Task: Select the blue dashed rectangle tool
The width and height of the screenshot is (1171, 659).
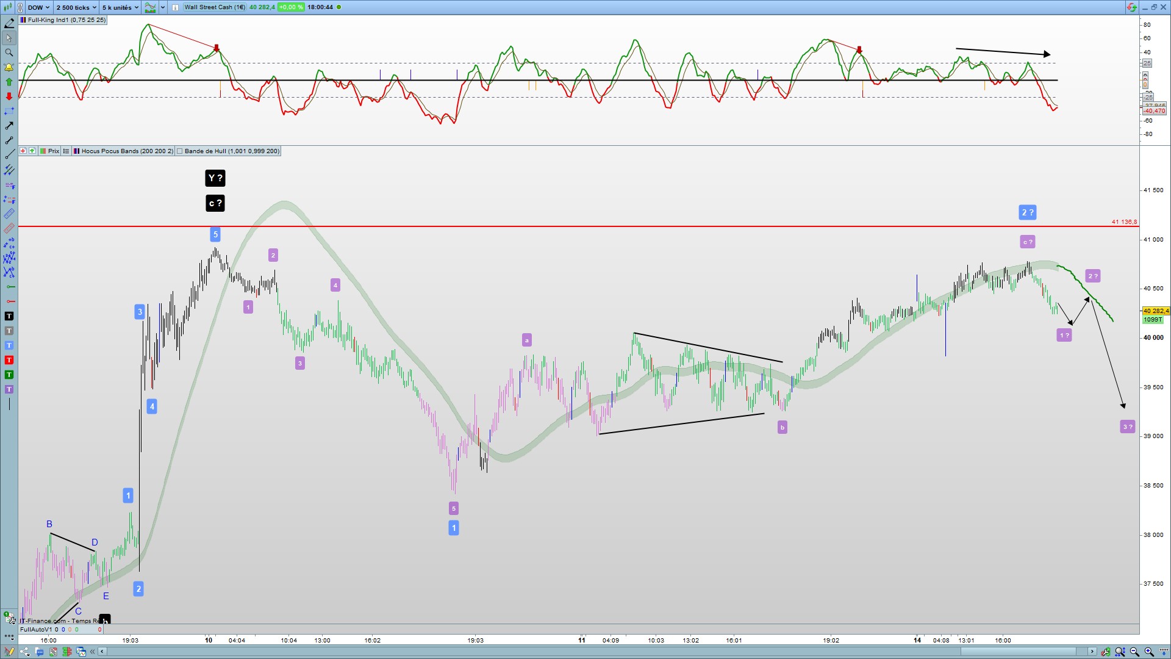Action: [x=9, y=111]
